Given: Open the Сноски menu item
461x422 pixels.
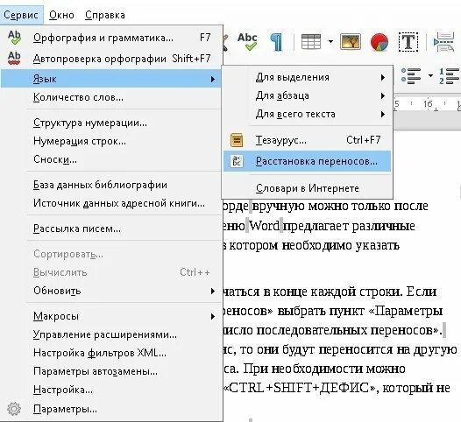Looking at the screenshot, I should point(111,159).
